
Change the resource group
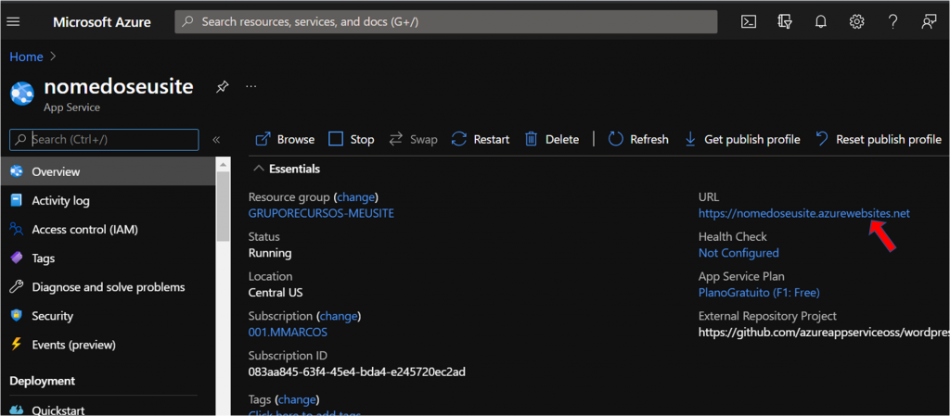[x=357, y=197]
